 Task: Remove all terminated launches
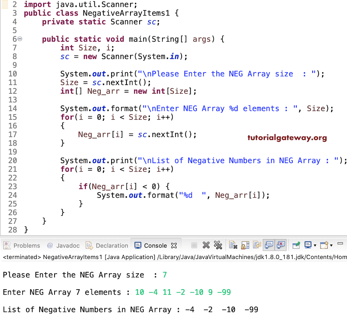tap(218, 245)
